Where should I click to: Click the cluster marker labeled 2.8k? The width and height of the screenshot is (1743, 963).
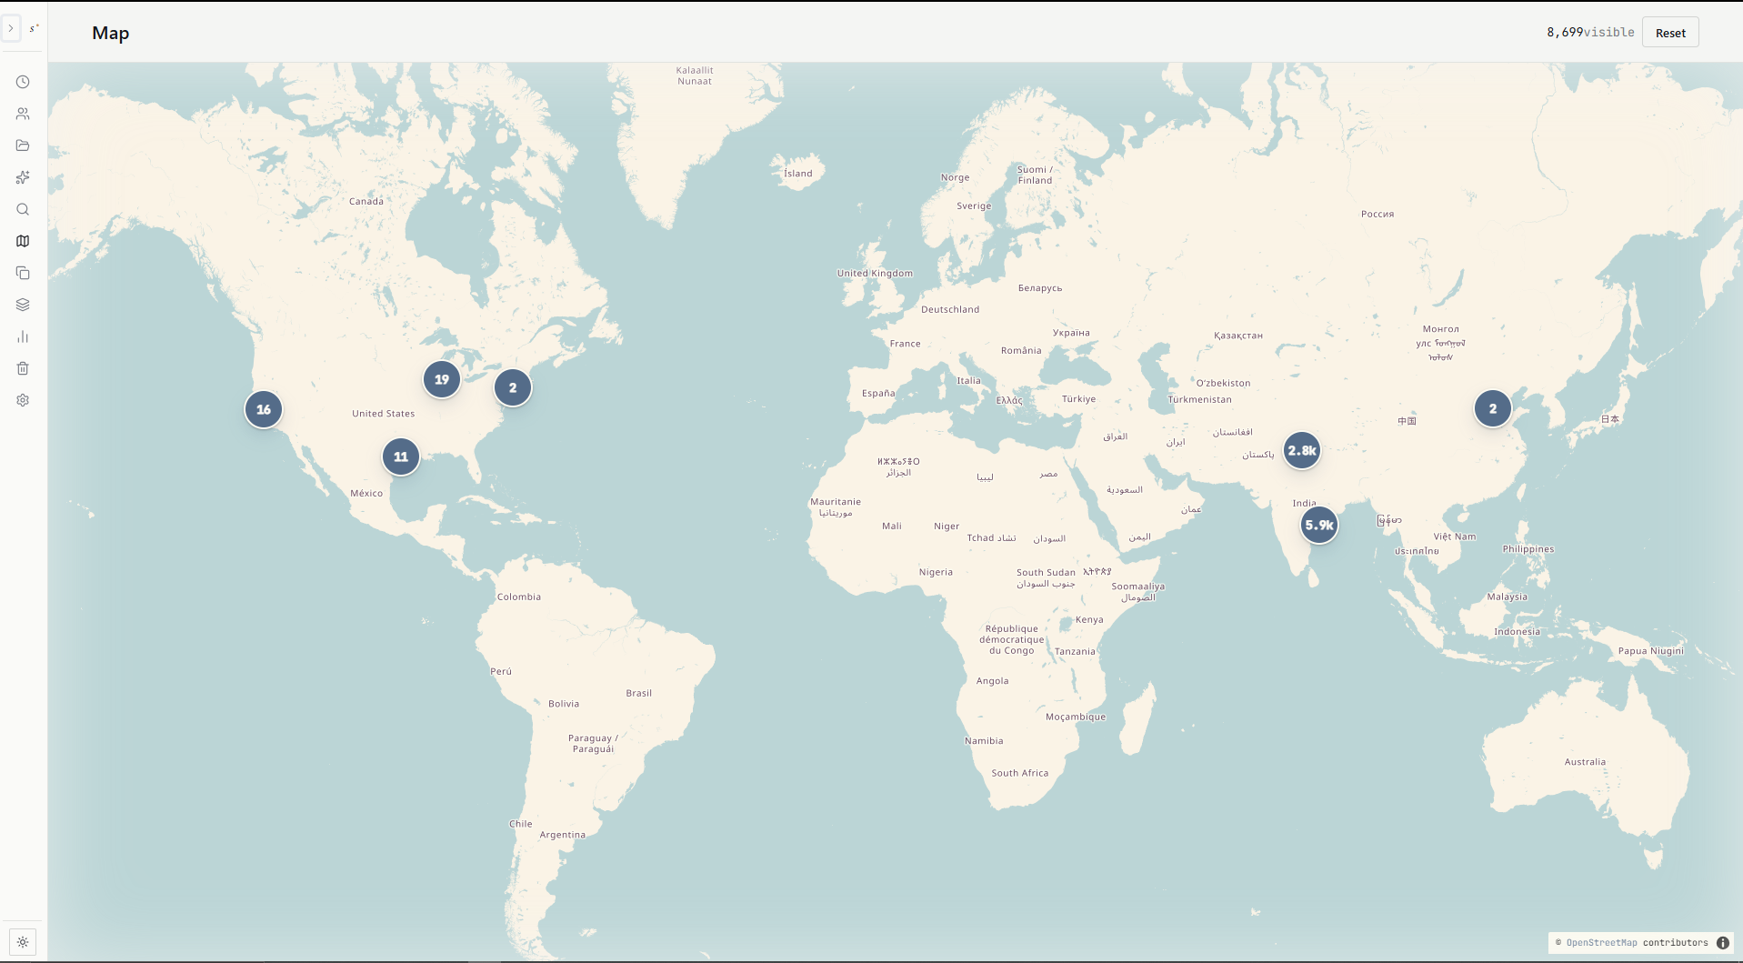pos(1302,450)
